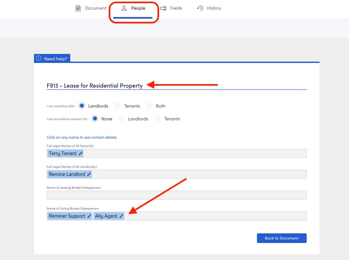Screen dimensions: 349x260
Task: Edit Terry Tenant via pencil icon
Action: click(81, 153)
